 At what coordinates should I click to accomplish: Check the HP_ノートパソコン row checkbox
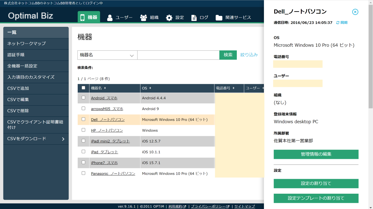(83, 130)
